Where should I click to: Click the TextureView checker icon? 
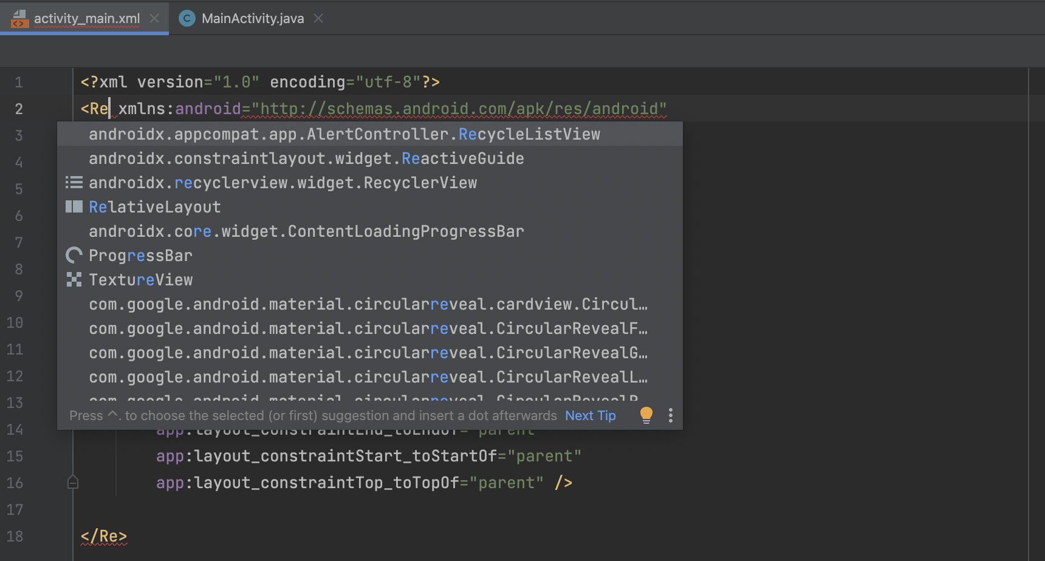pyautogui.click(x=74, y=280)
